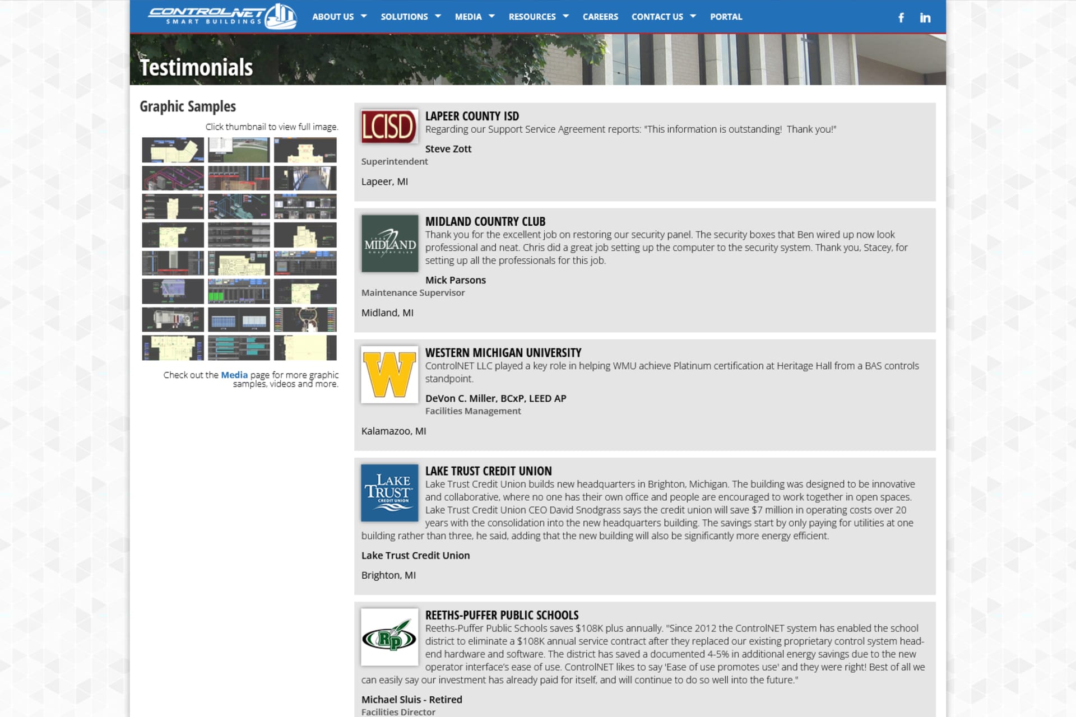Viewport: 1076px width, 717px height.
Task: View the teal 3D chiller piping thumbnail
Action: click(239, 207)
